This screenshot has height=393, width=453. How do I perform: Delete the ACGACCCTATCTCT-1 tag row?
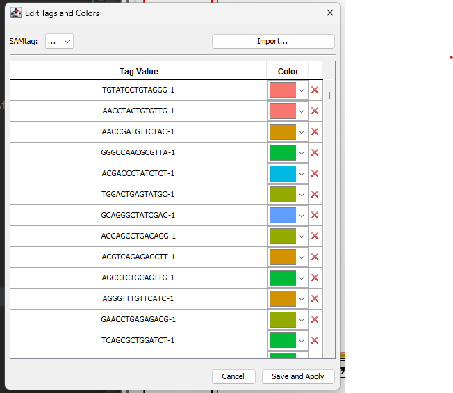click(x=315, y=174)
